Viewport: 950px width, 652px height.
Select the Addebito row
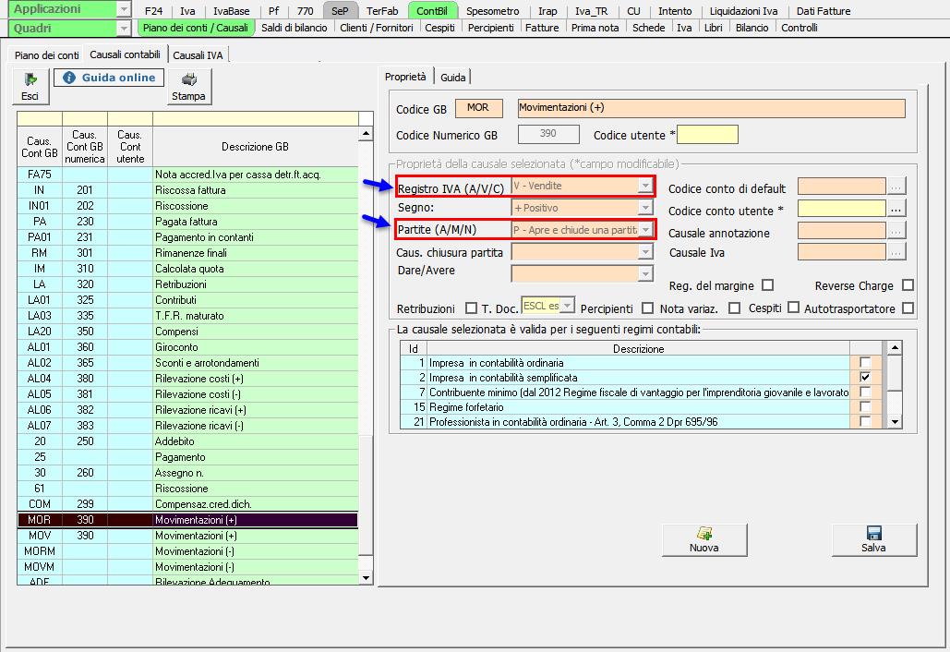coord(187,441)
